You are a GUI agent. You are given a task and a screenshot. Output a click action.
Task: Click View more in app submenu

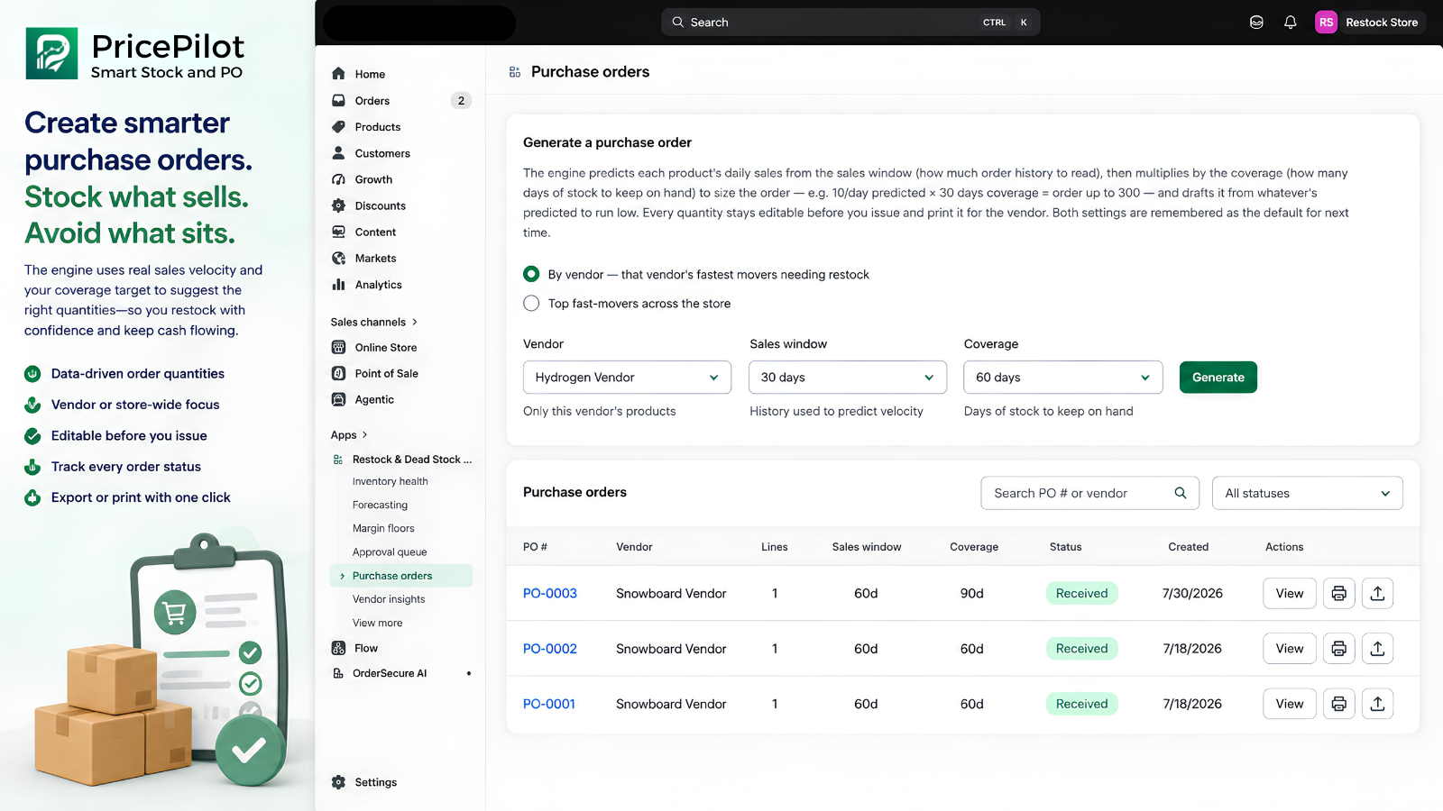tap(378, 623)
